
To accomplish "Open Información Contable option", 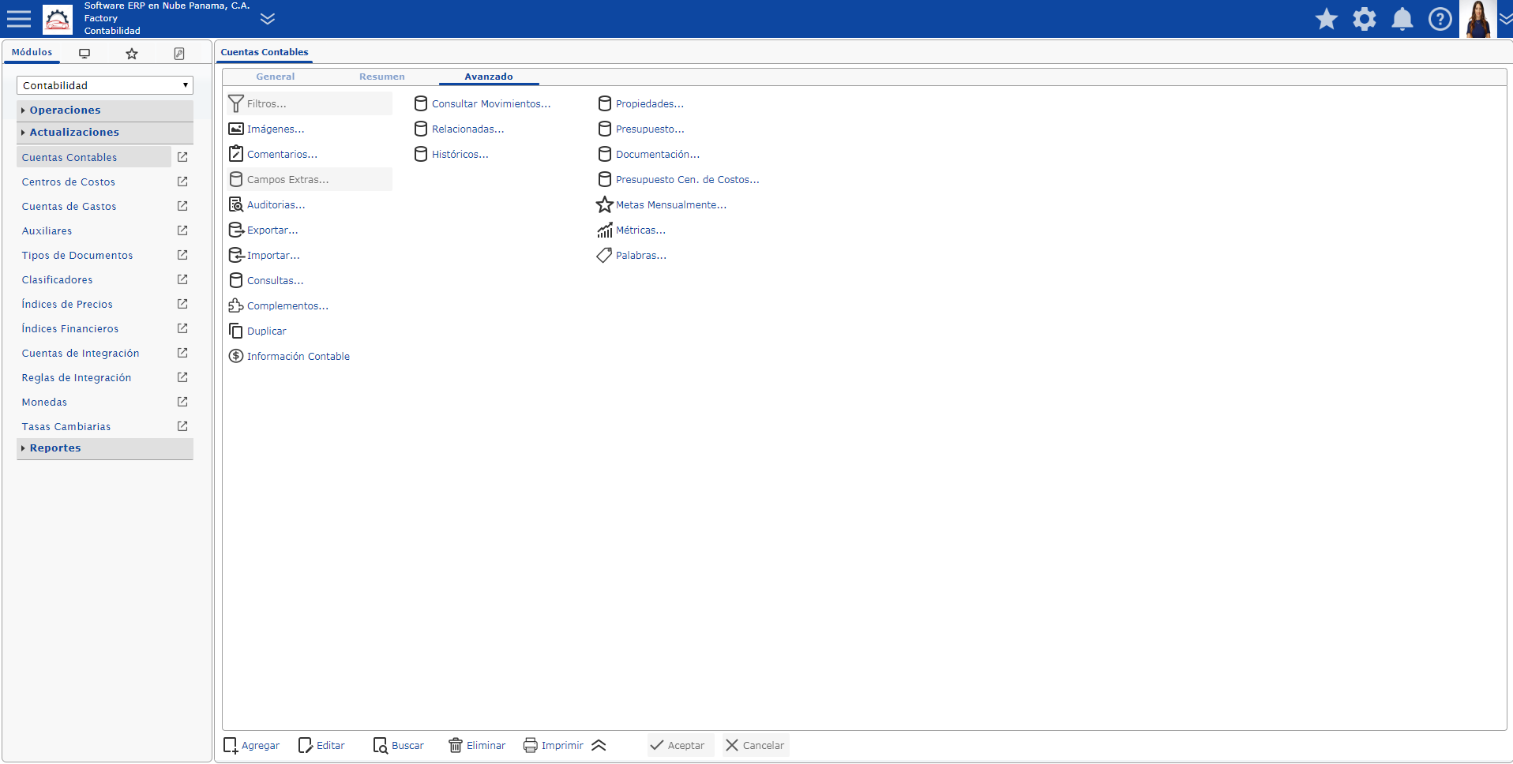I will pyautogui.click(x=289, y=356).
